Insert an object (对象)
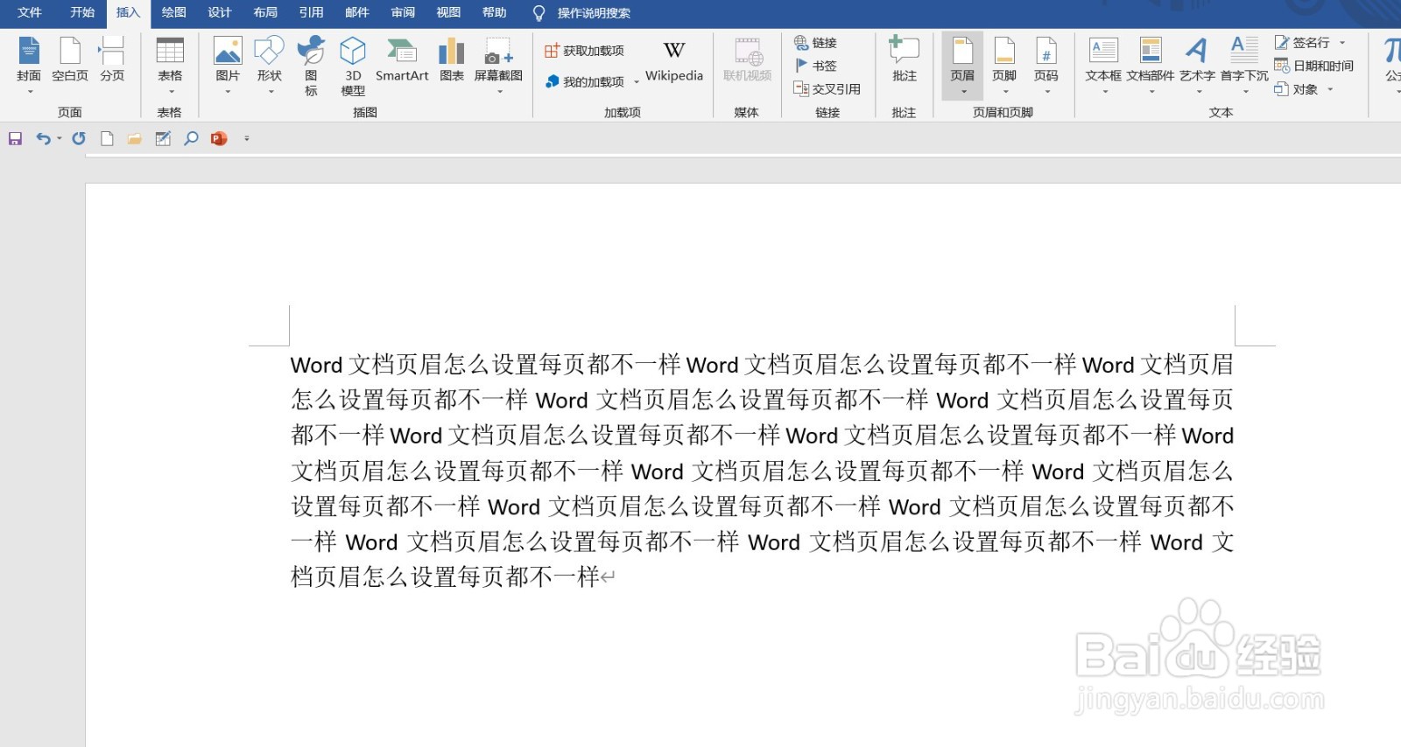The height and width of the screenshot is (747, 1401). pos(1298,88)
